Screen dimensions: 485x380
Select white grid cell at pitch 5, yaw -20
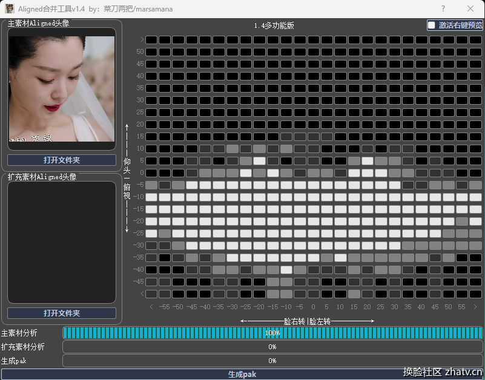click(259, 161)
